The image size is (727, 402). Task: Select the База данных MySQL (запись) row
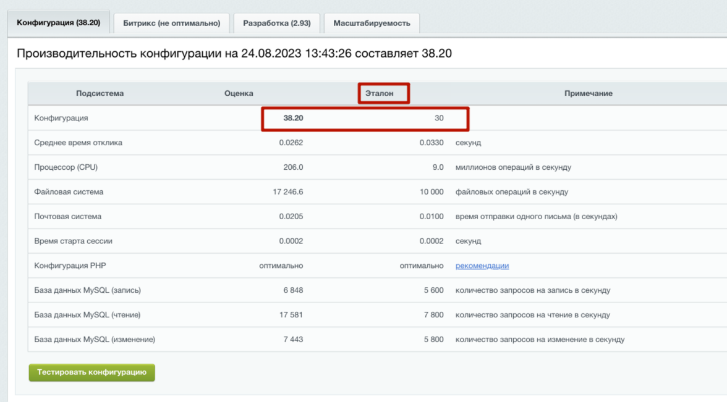click(x=87, y=290)
